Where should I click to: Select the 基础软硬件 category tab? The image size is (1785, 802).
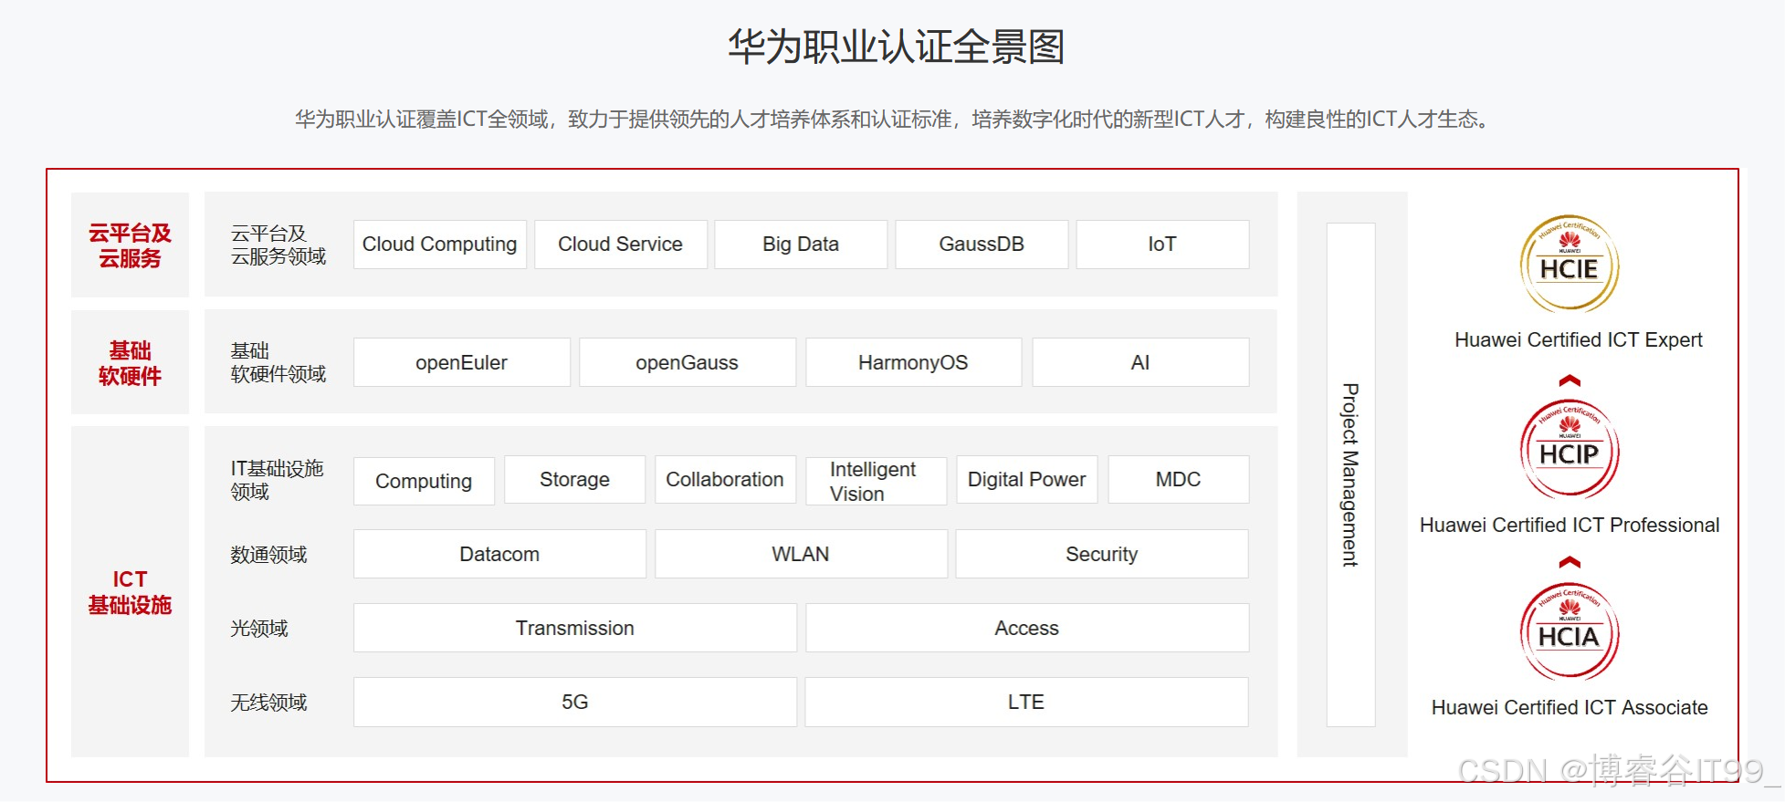131,362
